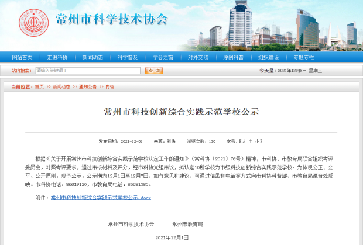
Task: Go to 新闻动态 navigation item
Action: pyautogui.click(x=93, y=57)
